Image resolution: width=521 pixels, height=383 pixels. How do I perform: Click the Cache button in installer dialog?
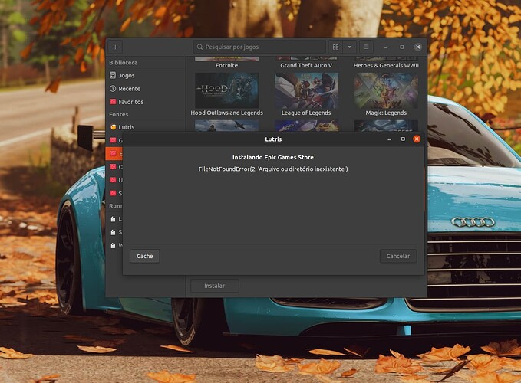(x=145, y=256)
